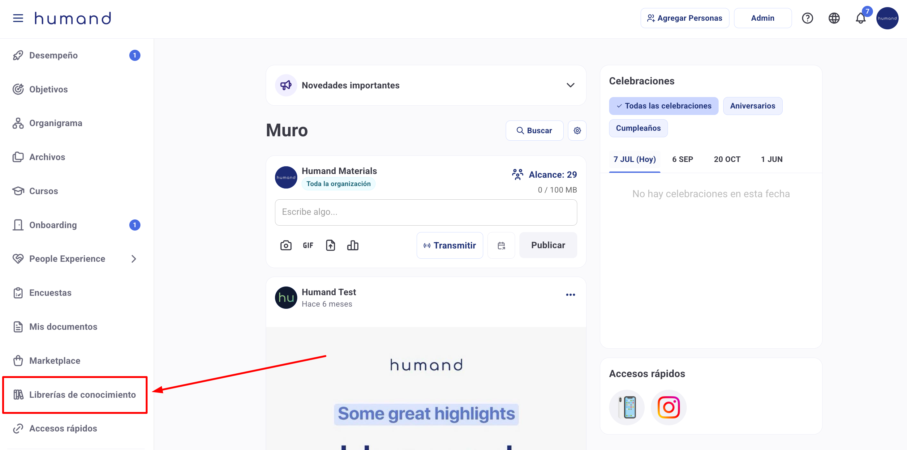Enable the Aniversarios filter chip

752,106
